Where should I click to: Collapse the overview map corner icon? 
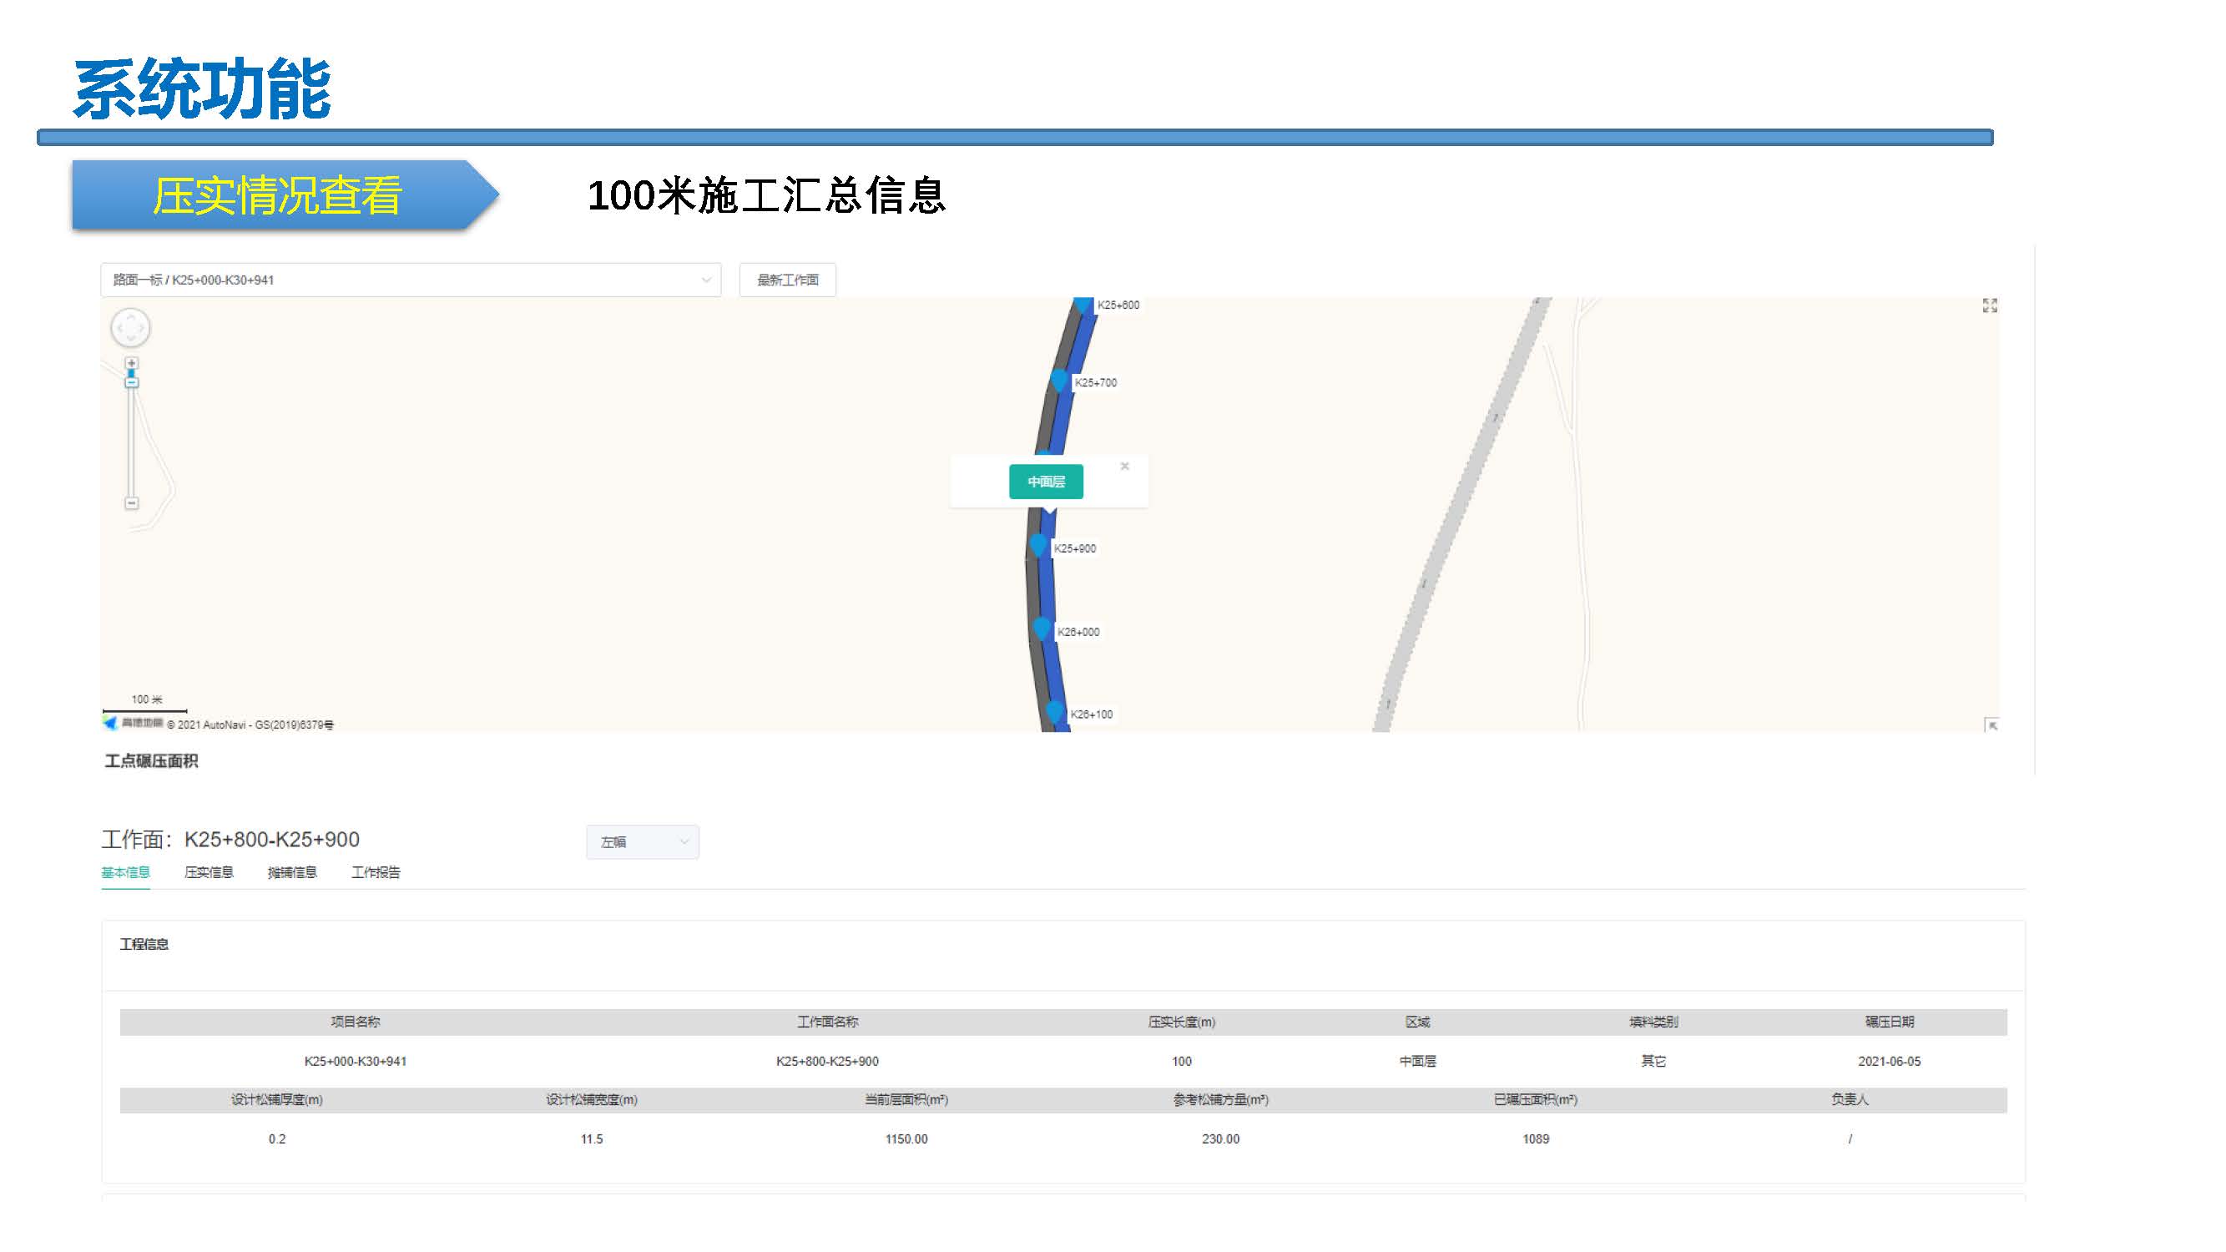click(x=1991, y=725)
